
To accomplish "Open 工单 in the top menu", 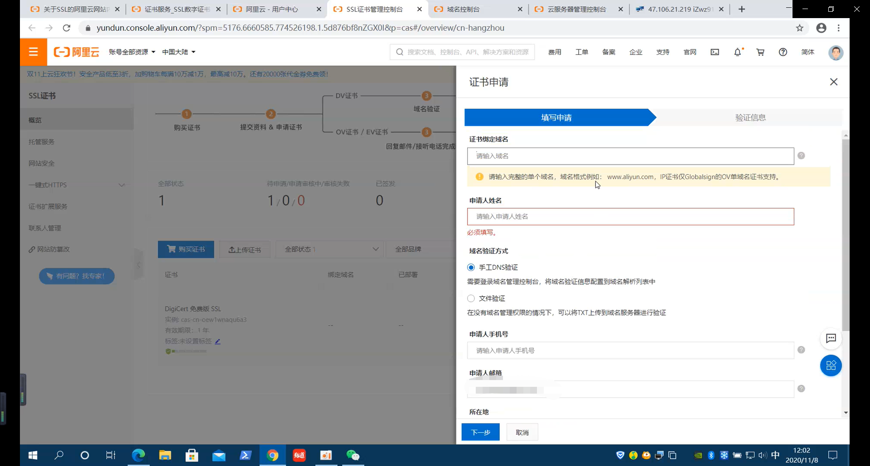I will pos(582,52).
